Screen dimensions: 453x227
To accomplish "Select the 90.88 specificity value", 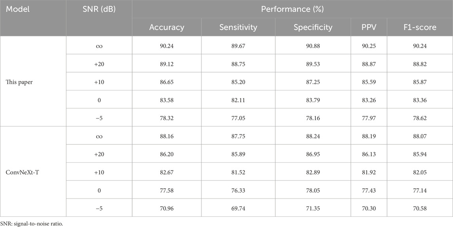I will click(313, 45).
